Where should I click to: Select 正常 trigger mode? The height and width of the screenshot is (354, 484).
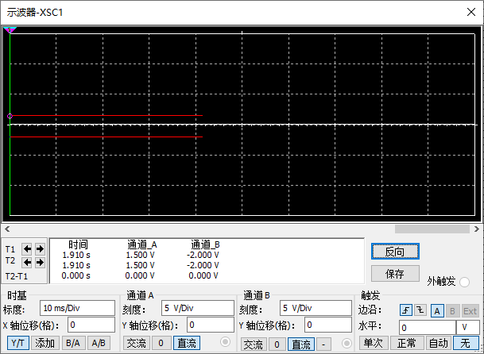tap(407, 343)
